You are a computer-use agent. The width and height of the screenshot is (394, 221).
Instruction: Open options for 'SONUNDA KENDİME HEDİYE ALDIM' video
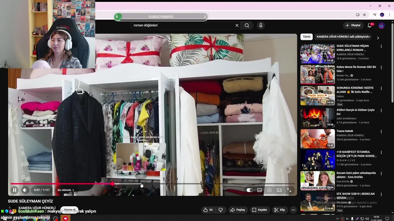[381, 88]
